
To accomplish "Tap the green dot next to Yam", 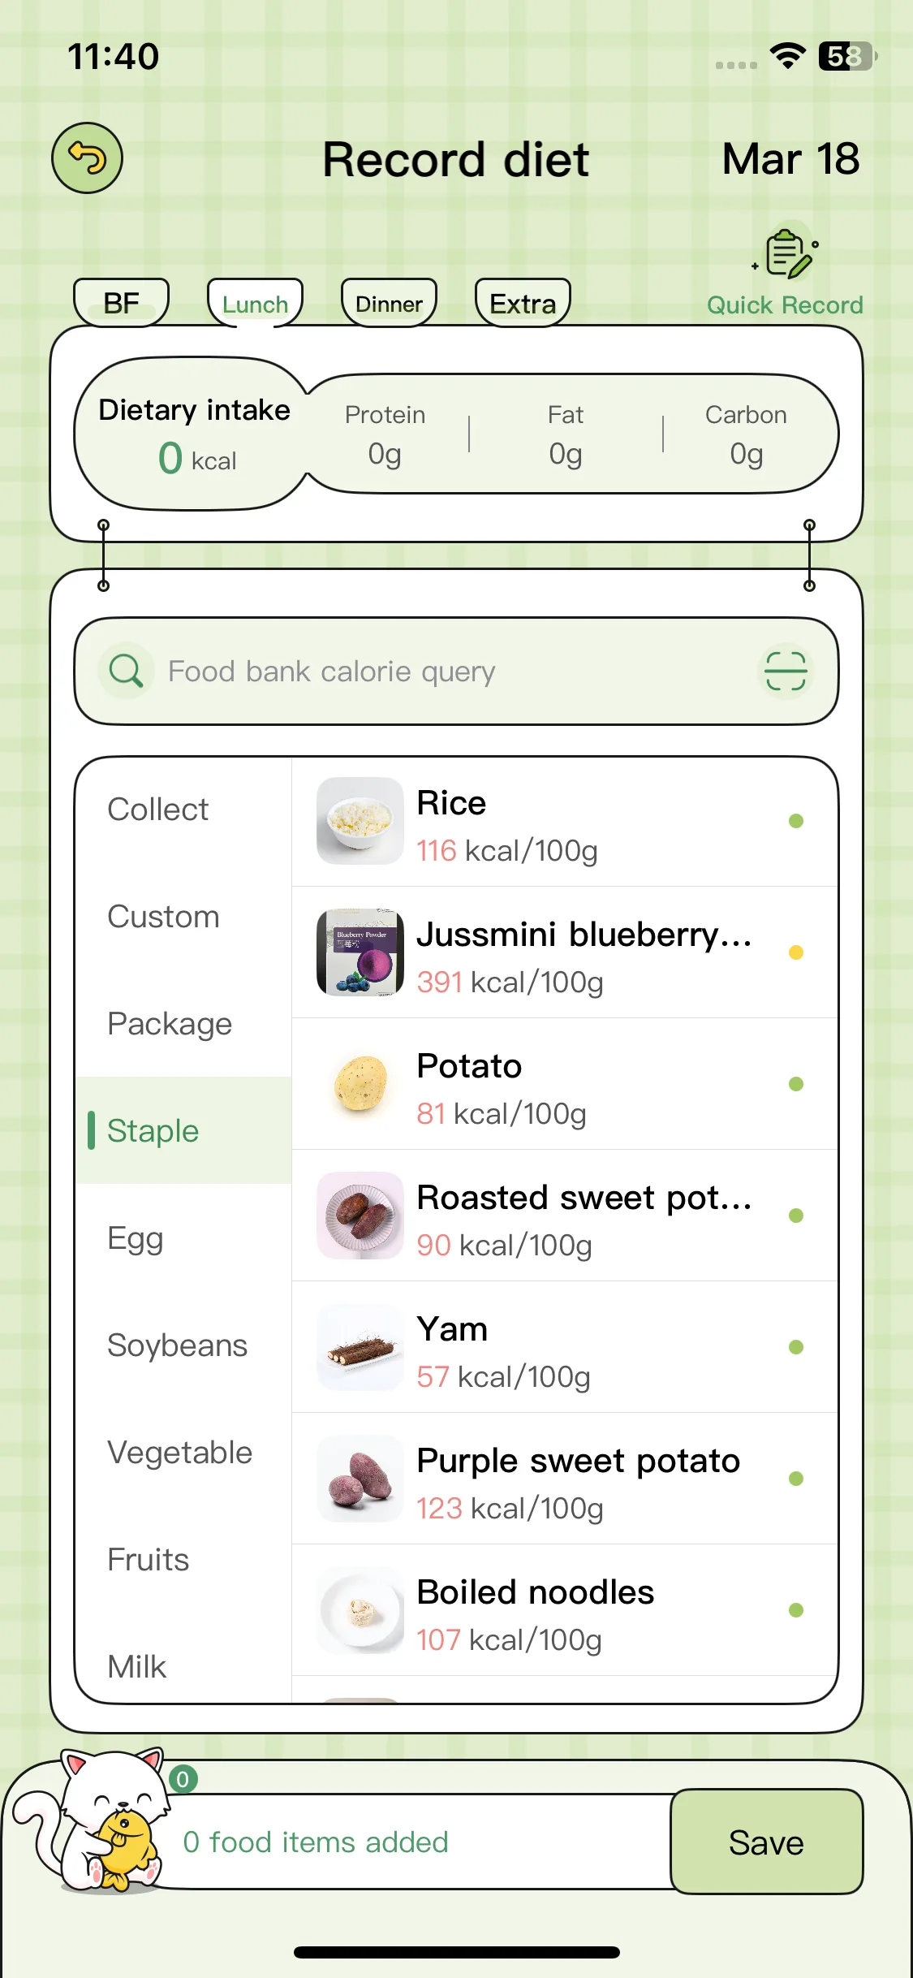I will [796, 1347].
